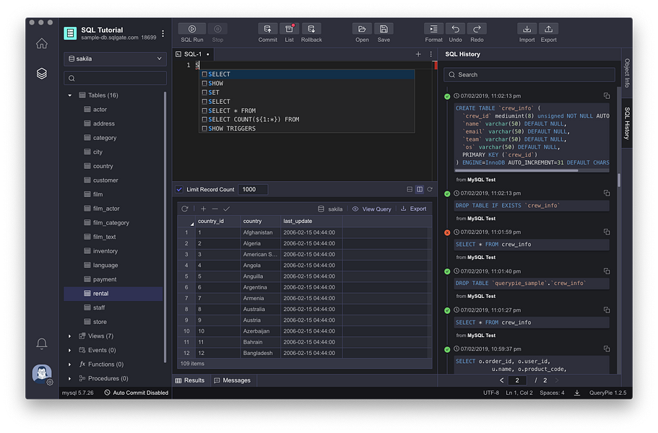This screenshot has height=433, width=658.
Task: Click the status bar download icon
Action: [x=577, y=393]
